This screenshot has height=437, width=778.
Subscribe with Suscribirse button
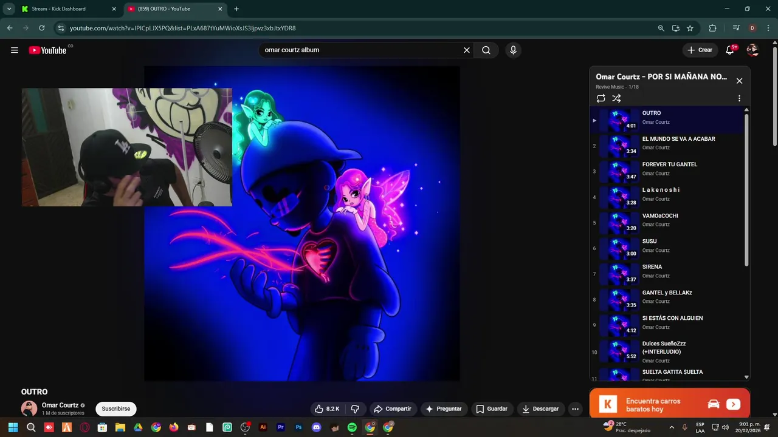click(x=116, y=409)
